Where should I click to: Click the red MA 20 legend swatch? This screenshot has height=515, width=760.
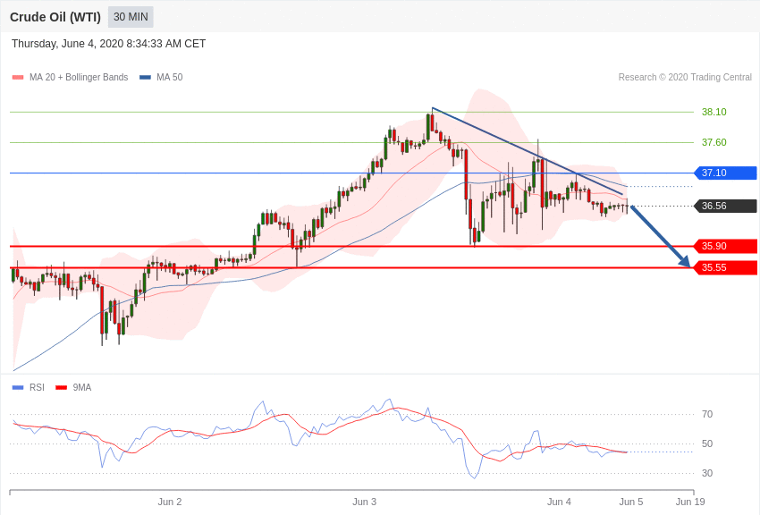18,77
